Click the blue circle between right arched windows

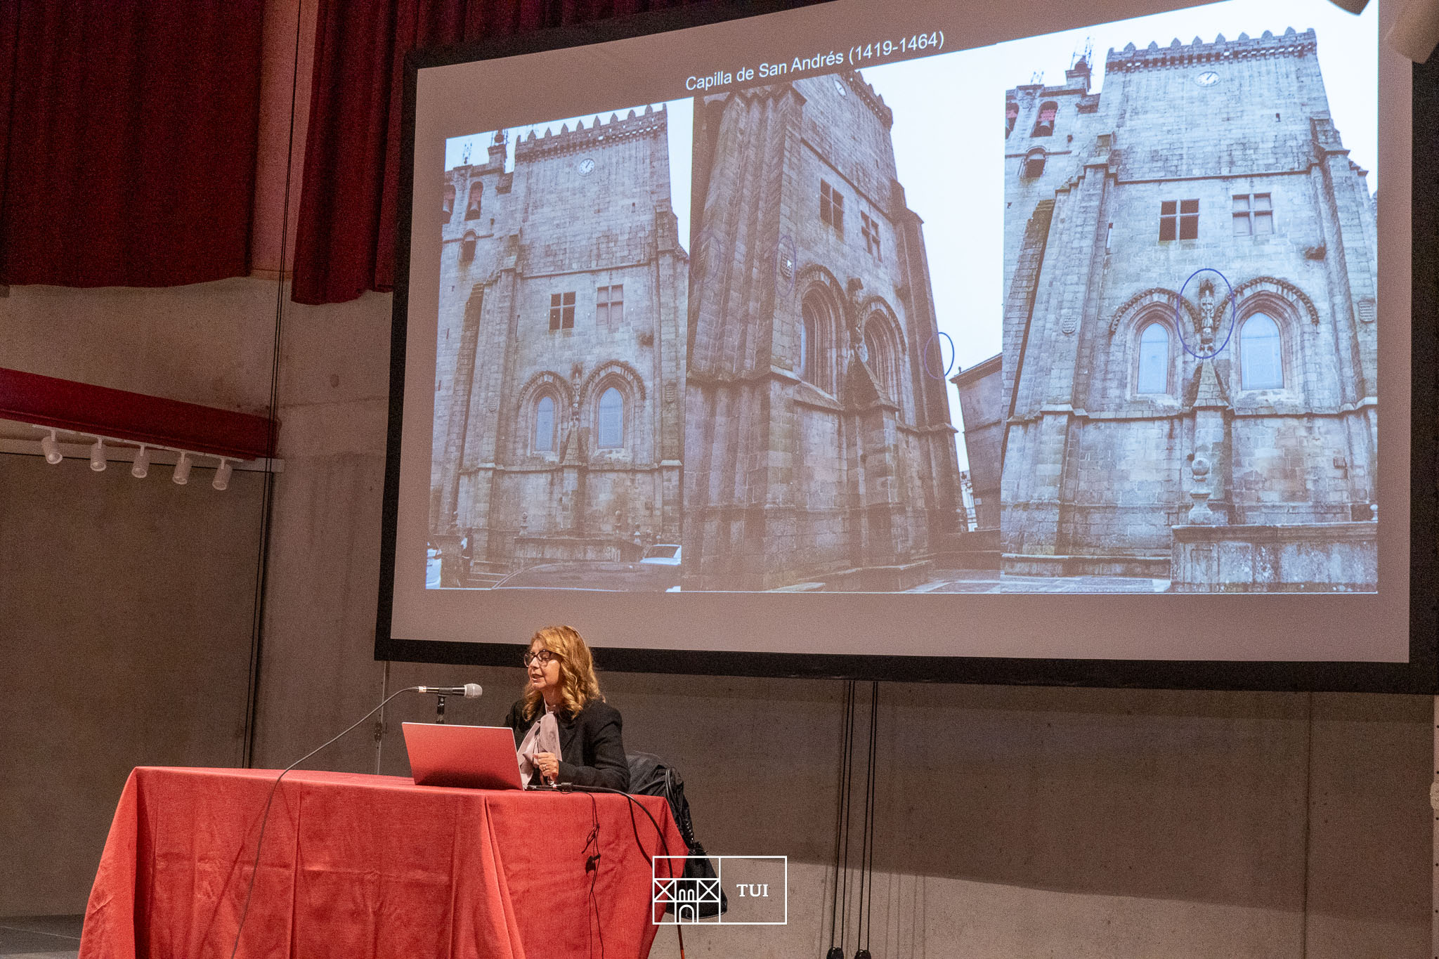pos(1205,313)
